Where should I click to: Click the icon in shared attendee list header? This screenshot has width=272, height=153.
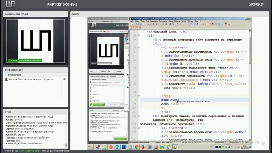[x=122, y=76]
